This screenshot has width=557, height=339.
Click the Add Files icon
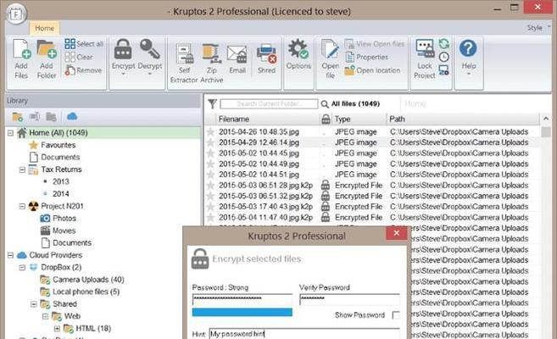pos(21,49)
